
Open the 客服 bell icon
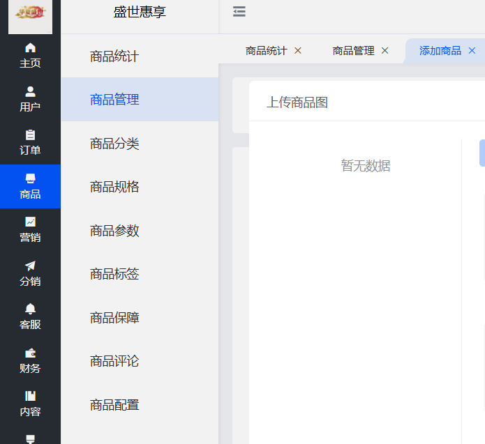pyautogui.click(x=30, y=309)
